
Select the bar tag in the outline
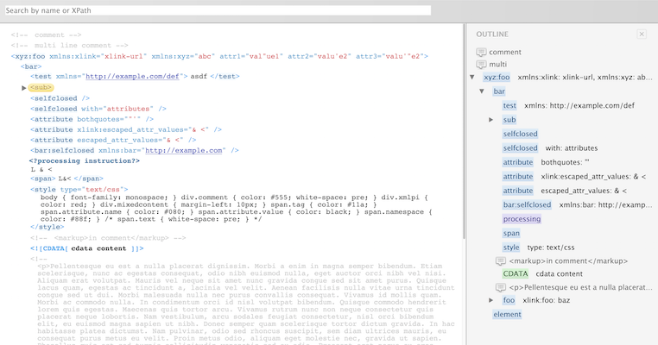point(499,91)
